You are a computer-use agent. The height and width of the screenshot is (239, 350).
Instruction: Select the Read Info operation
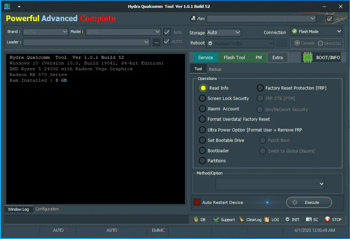point(203,88)
